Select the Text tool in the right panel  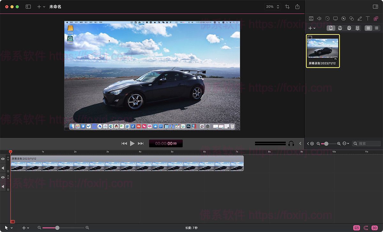pos(367,18)
